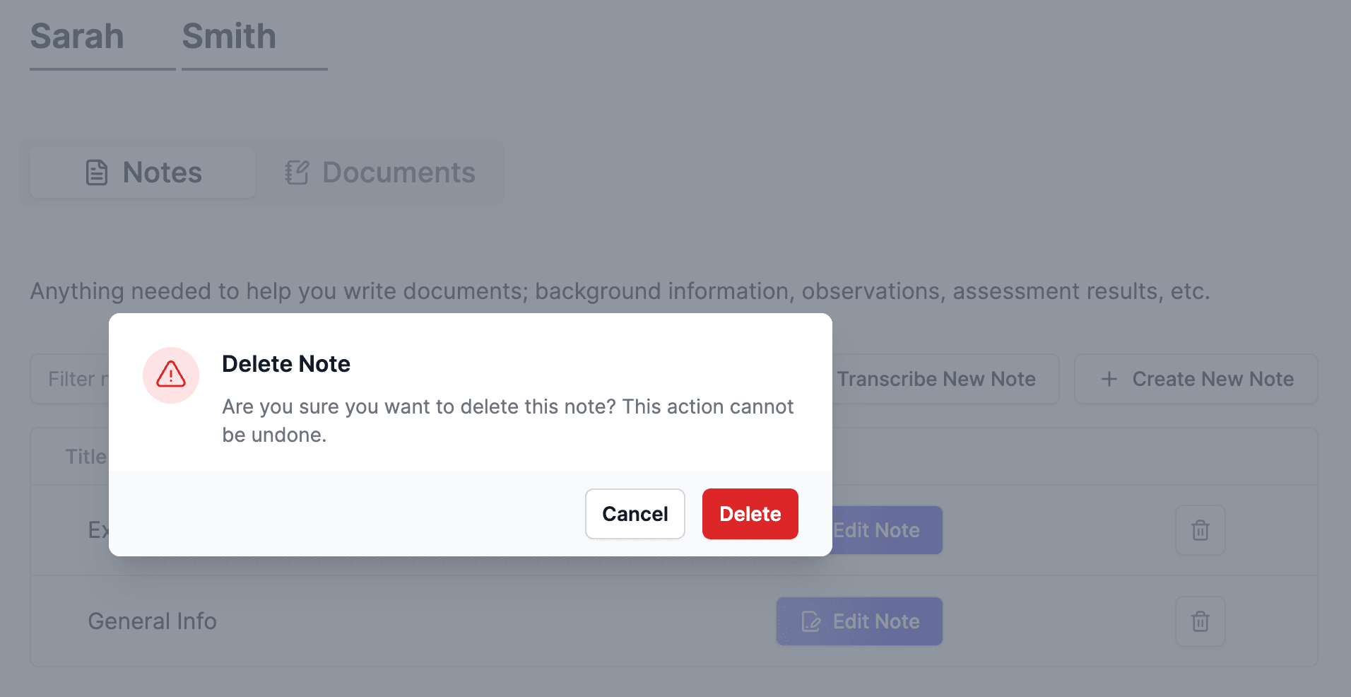
Task: Click the plus icon on Create New Note
Action: 1109,379
